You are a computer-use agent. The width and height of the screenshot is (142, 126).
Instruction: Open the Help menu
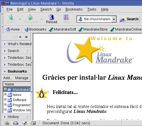point(105,9)
